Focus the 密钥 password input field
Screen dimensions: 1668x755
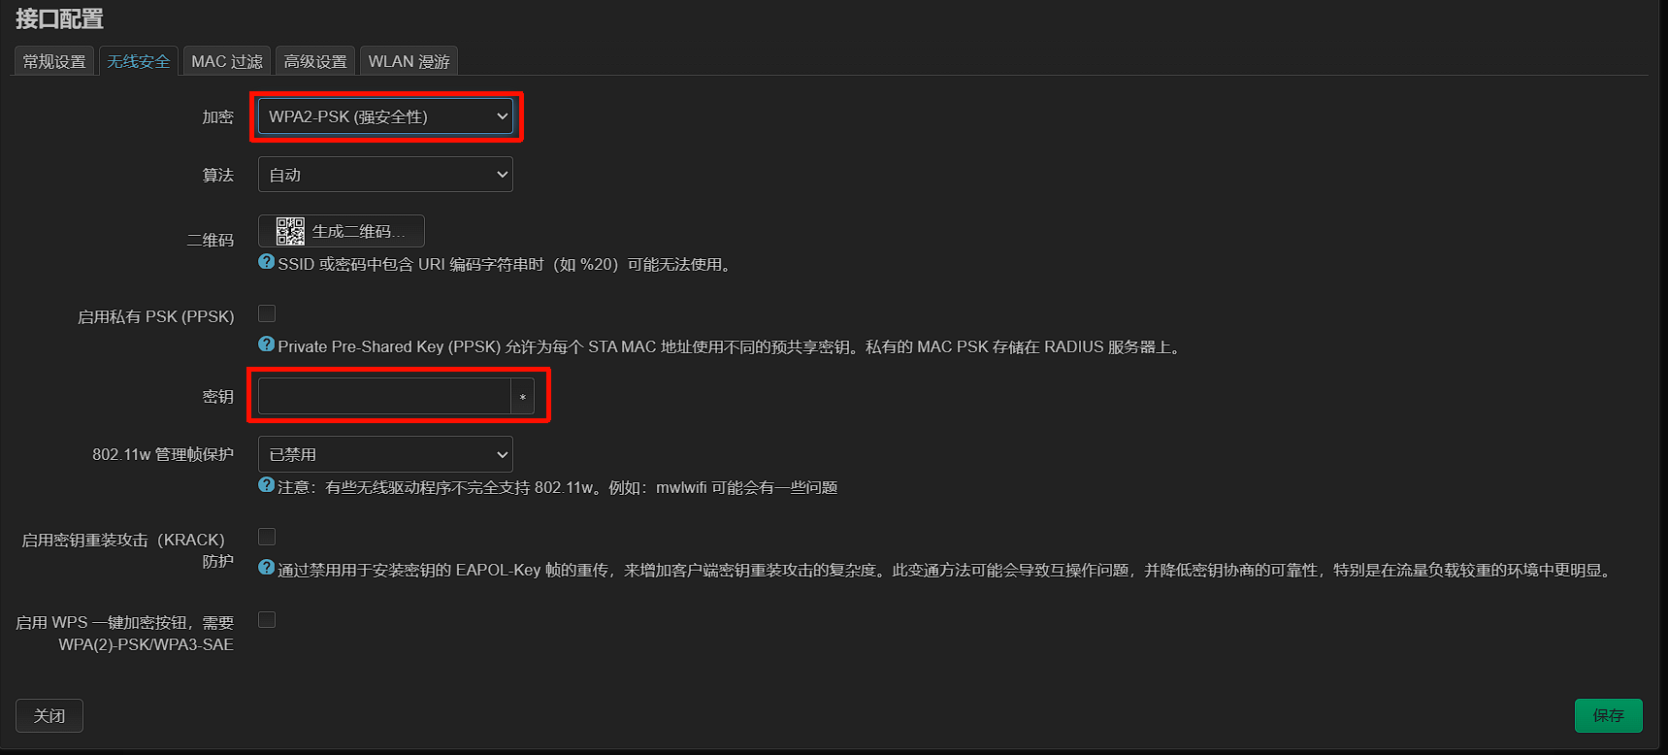[384, 396]
